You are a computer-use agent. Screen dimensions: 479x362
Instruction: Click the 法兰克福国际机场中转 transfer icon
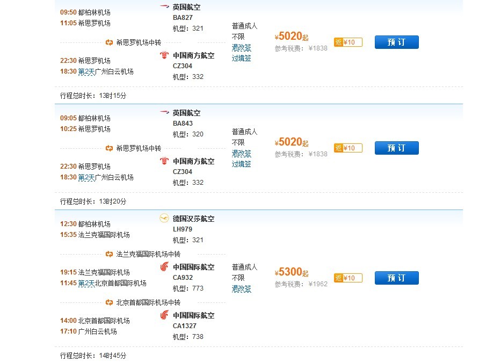[x=109, y=254]
